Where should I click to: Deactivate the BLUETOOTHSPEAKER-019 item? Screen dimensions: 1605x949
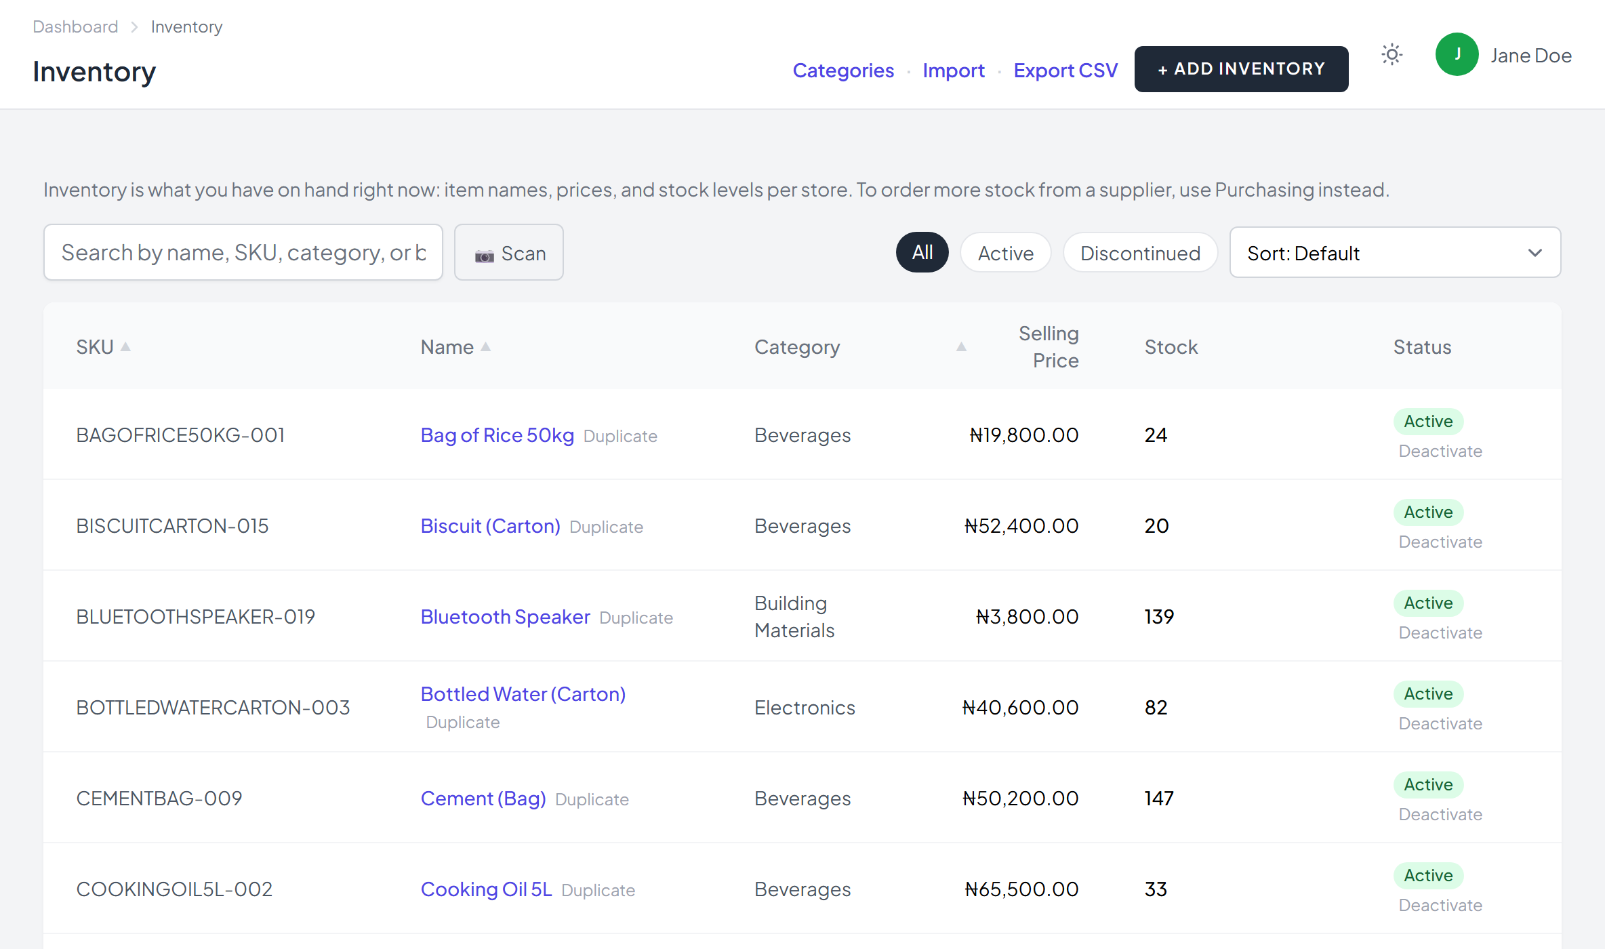1440,632
